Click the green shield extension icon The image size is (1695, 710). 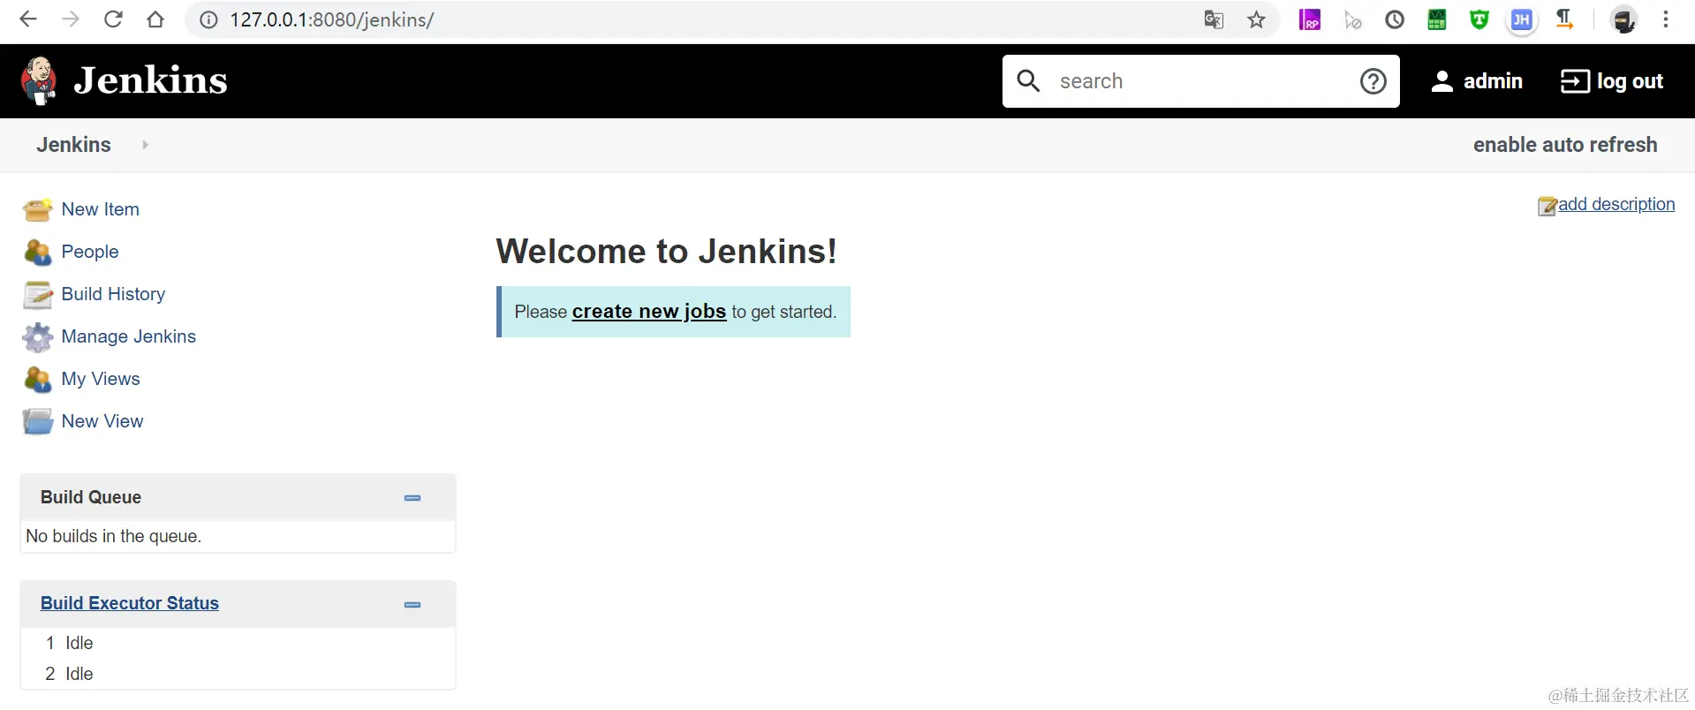pyautogui.click(x=1479, y=19)
